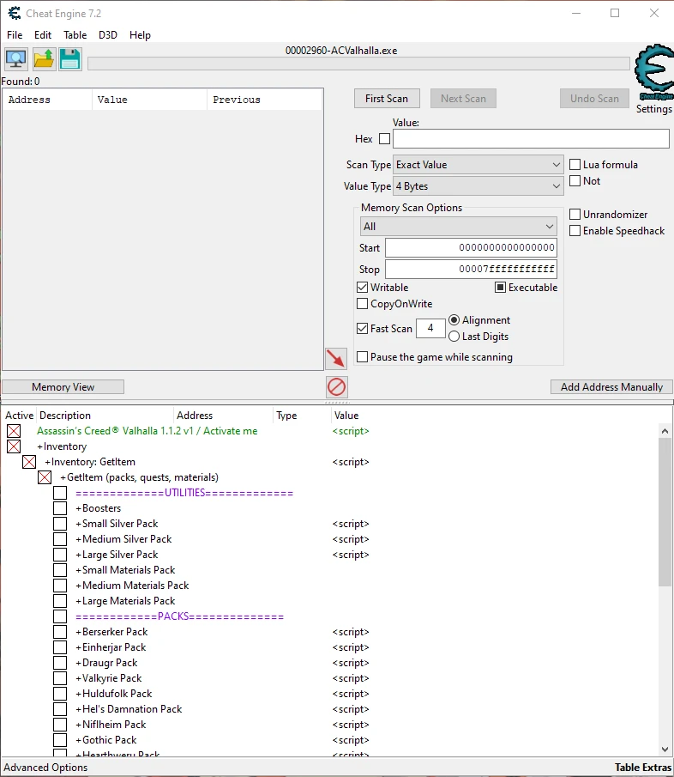Enable the Unrandomizer option
Image resolution: width=674 pixels, height=777 pixels.
click(x=575, y=214)
